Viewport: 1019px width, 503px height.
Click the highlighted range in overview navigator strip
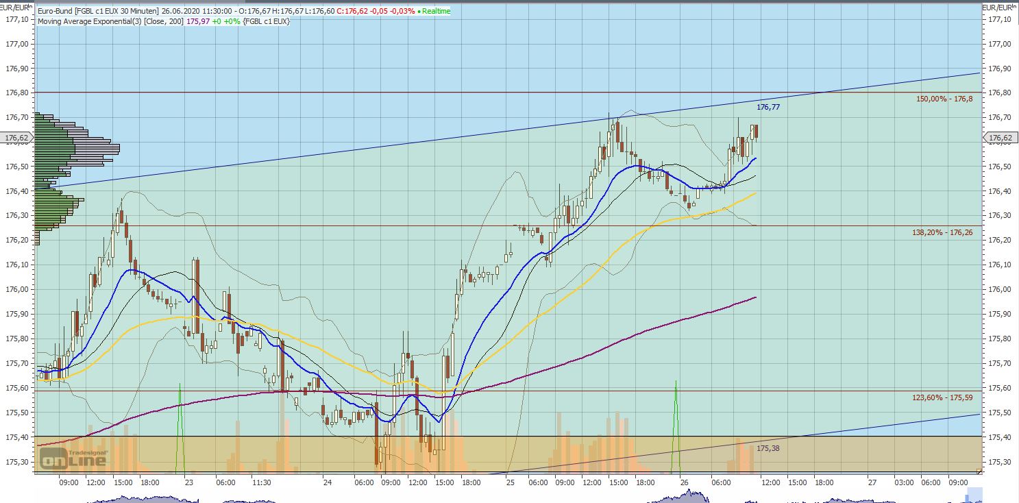pos(974,495)
